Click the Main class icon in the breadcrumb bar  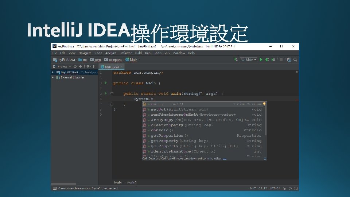[127, 59]
